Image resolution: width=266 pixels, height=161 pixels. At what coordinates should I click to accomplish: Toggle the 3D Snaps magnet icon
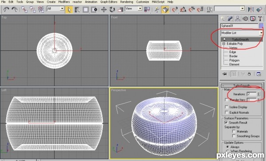(x=175, y=10)
